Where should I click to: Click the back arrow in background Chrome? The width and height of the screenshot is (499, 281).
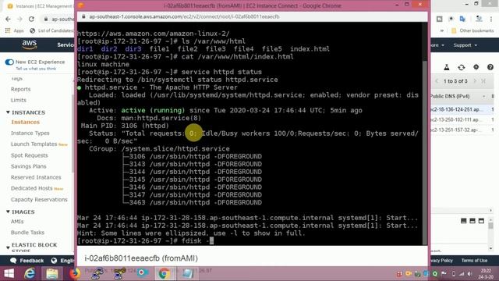point(9,19)
